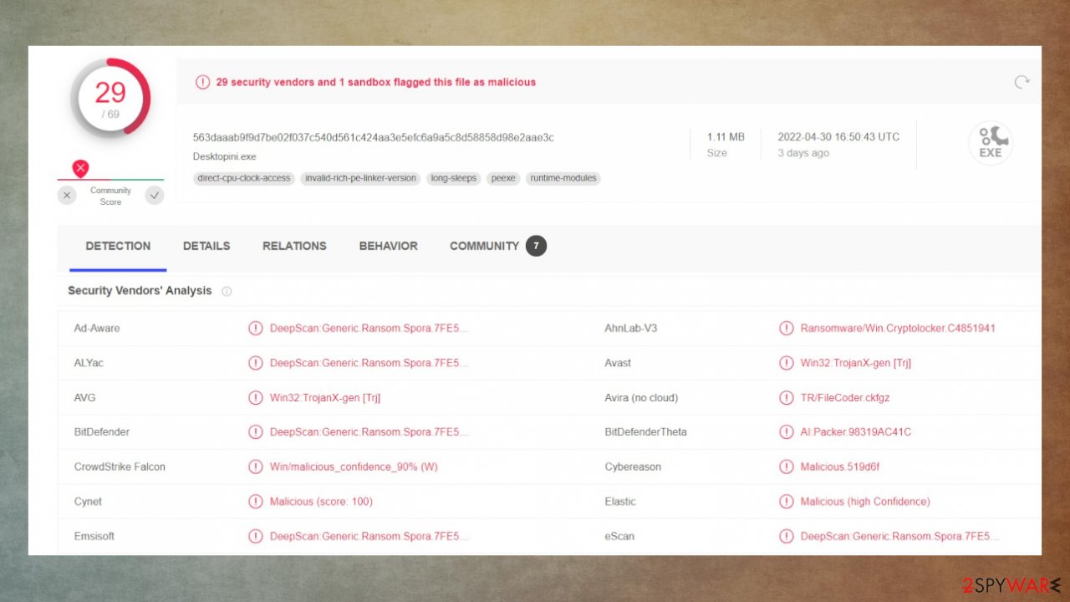The width and height of the screenshot is (1070, 602).
Task: Click Avast's Win32:TrojanX-gen [Trj] result
Action: 856,363
